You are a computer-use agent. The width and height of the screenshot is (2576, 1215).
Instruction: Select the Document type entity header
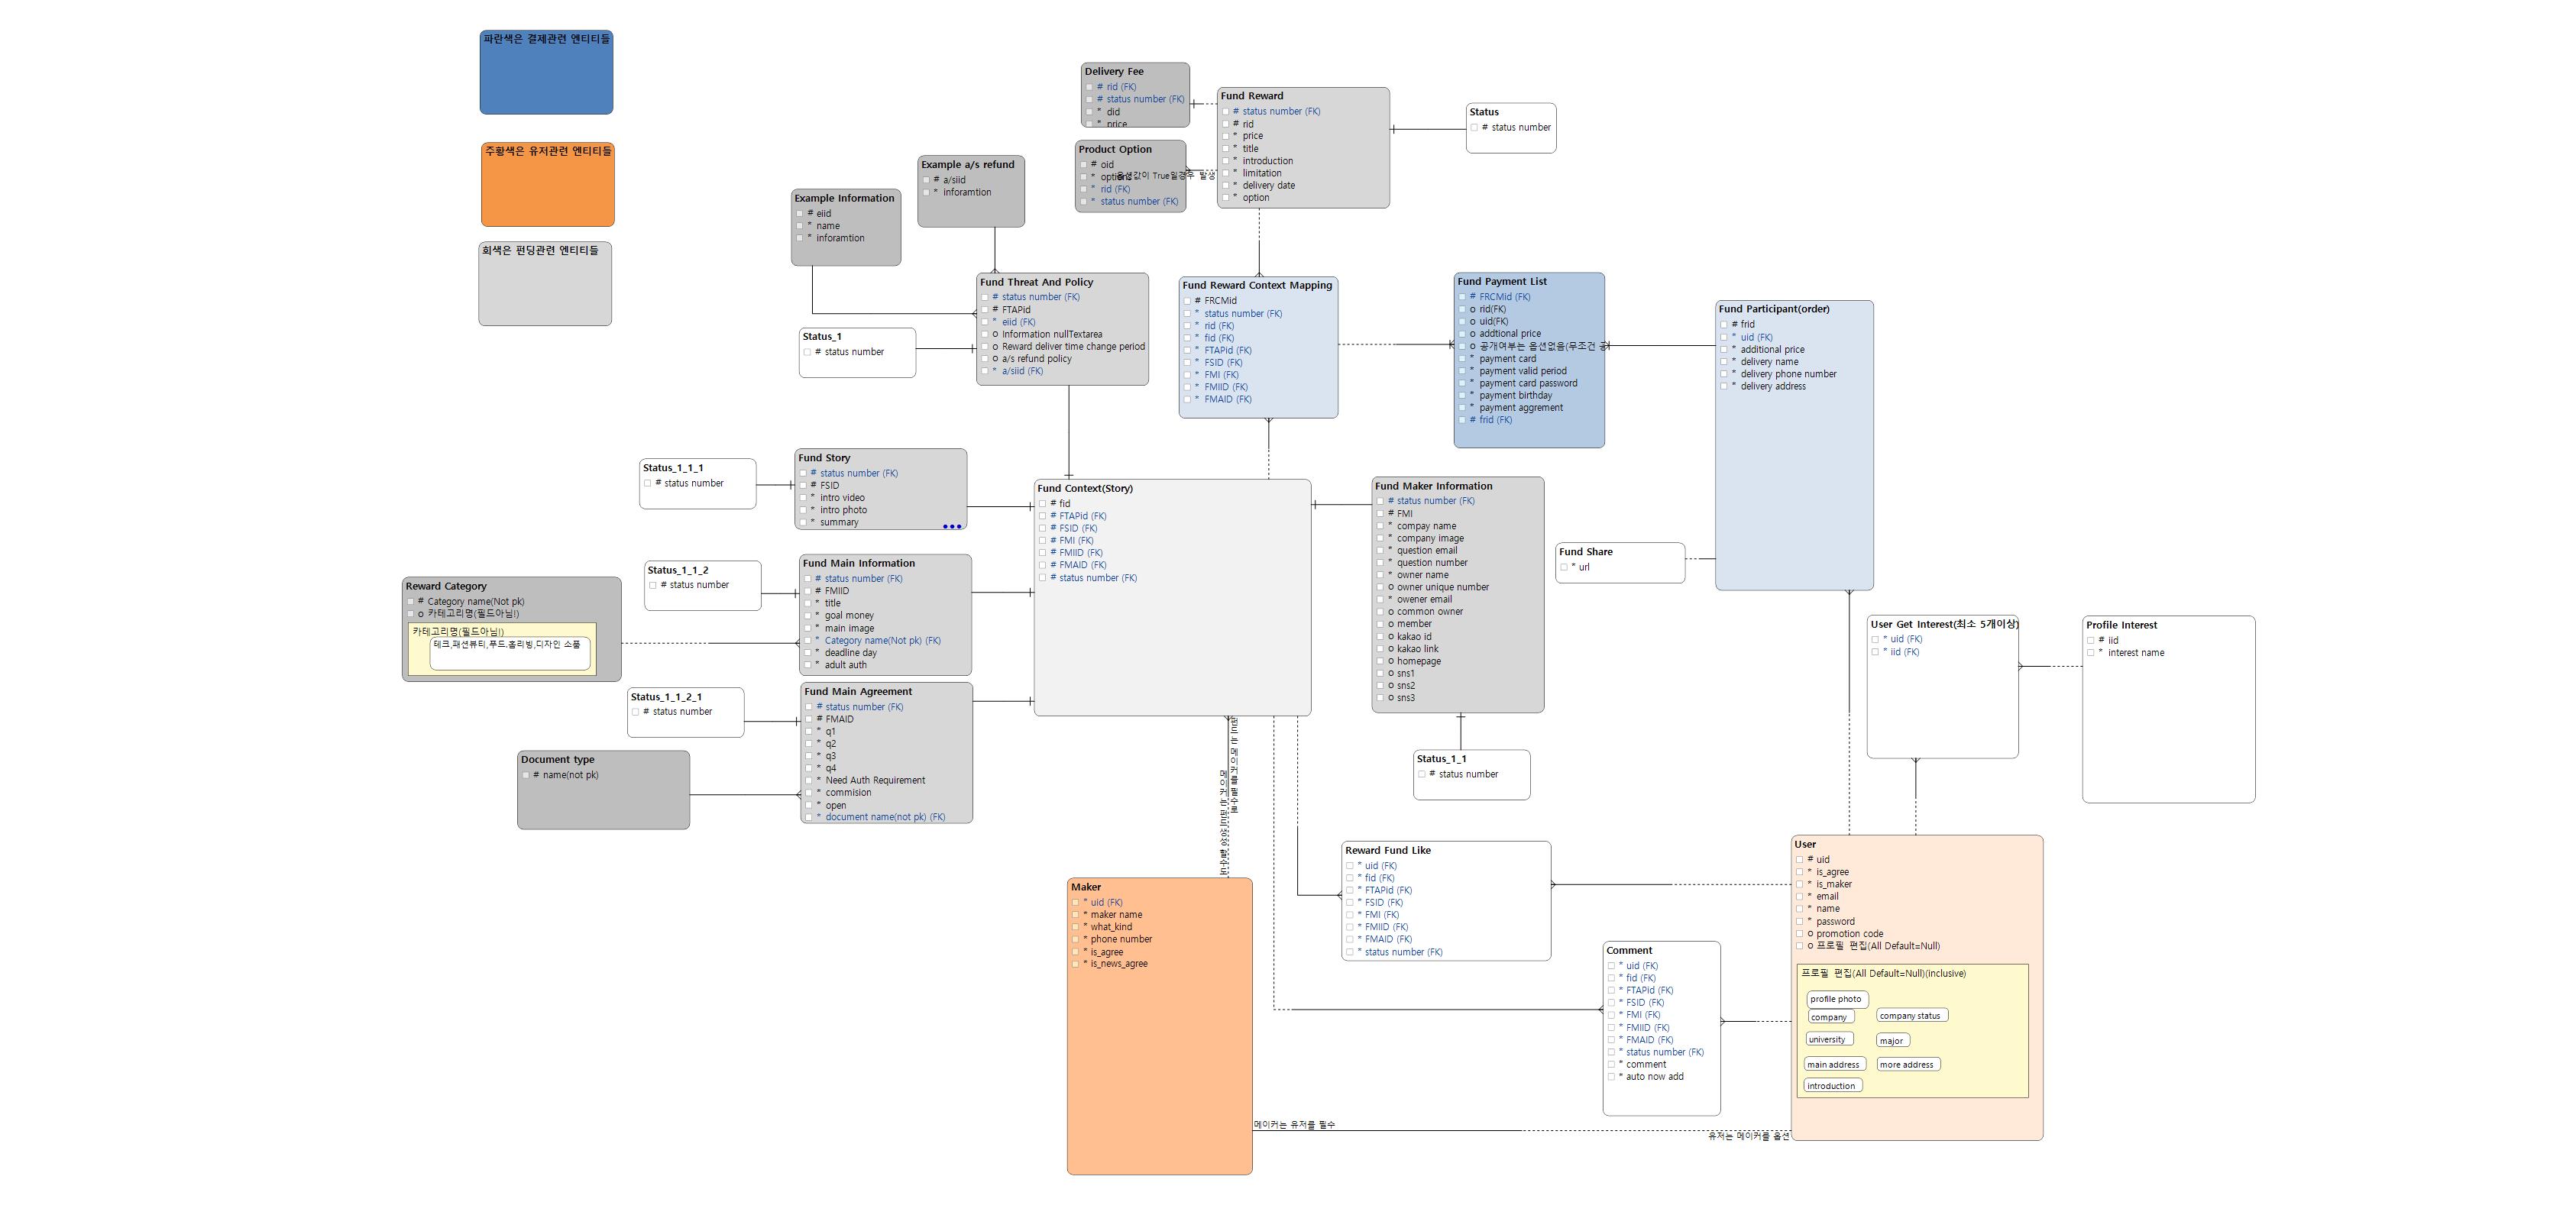(558, 760)
